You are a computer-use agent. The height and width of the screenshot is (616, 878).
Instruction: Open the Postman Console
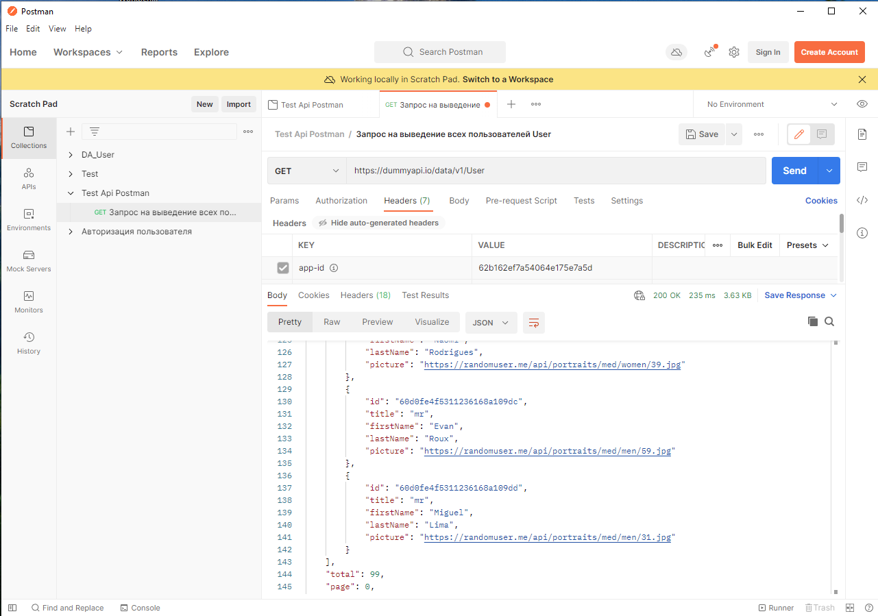point(140,608)
